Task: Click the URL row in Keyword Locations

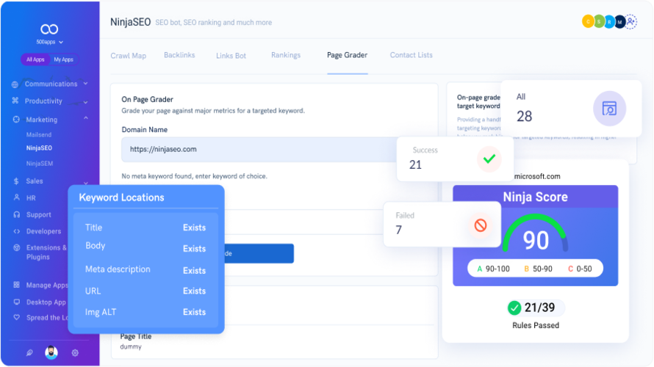Action: 145,291
